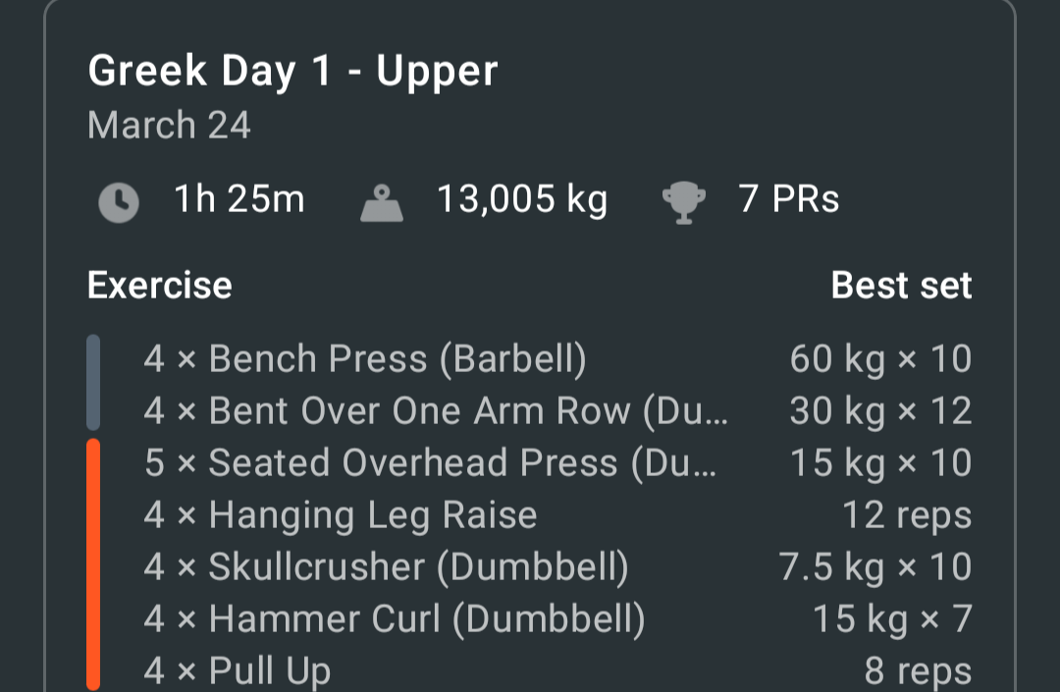The width and height of the screenshot is (1060, 692).
Task: Click the gray superset color bar
Action: pos(93,383)
